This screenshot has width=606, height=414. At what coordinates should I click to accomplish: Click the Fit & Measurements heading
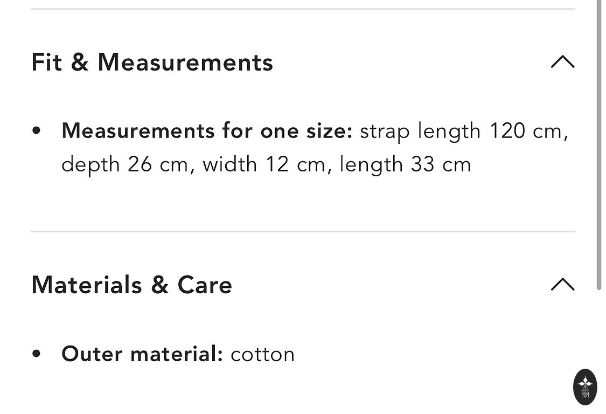(x=152, y=62)
